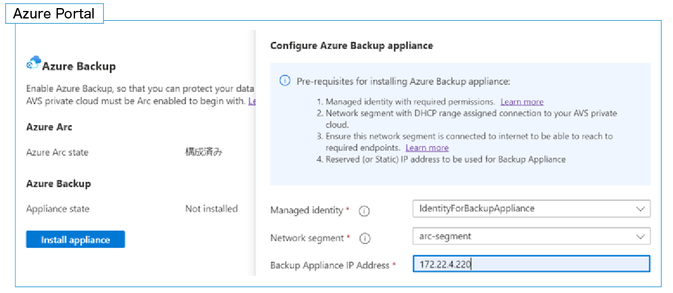Click the 'Not installed' appliance state
Viewport: 673px width, 293px height.
tap(211, 209)
